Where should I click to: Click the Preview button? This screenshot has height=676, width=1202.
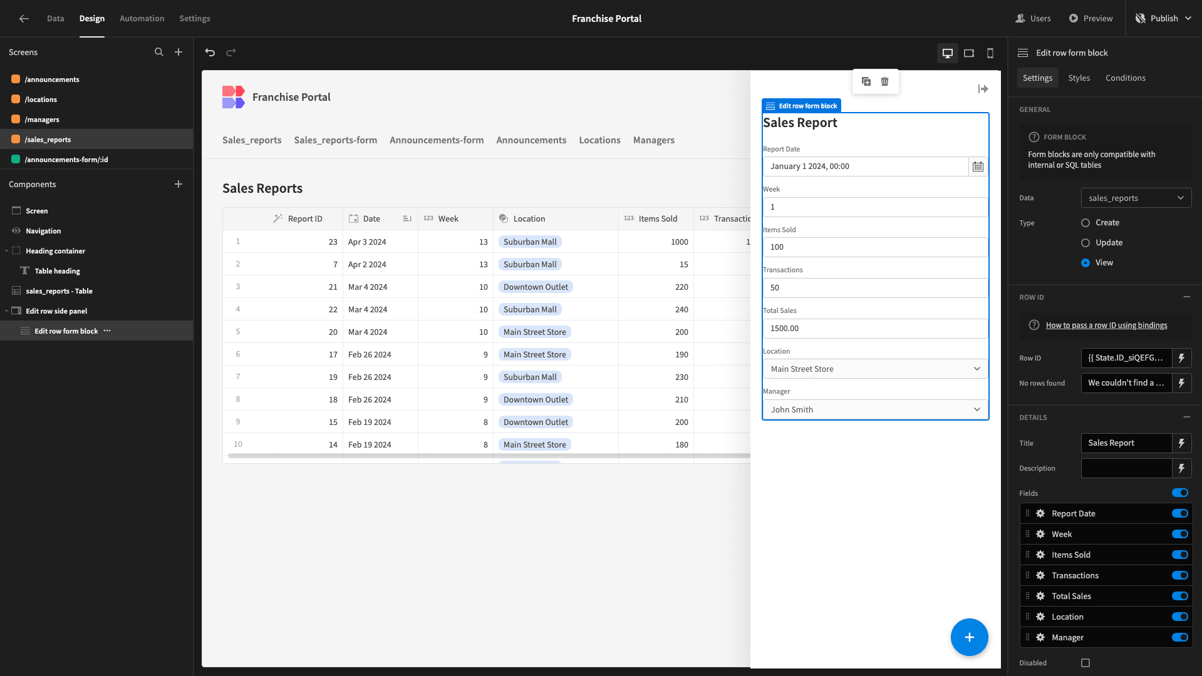pyautogui.click(x=1091, y=19)
